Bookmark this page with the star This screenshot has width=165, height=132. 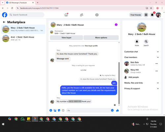pyautogui.click(x=151, y=8)
